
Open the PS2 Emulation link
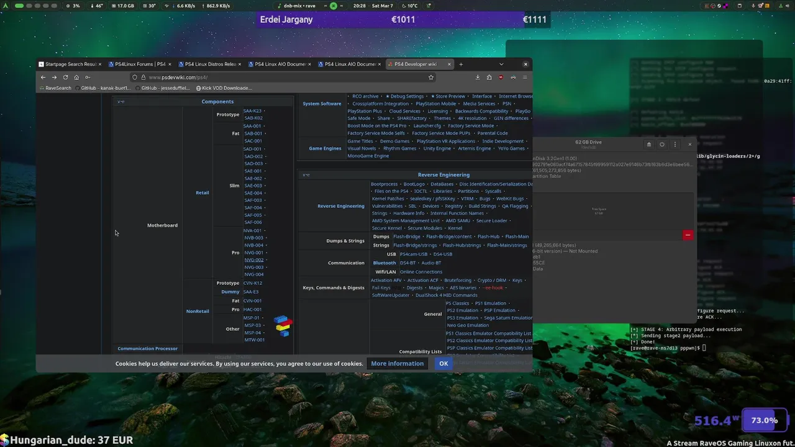pyautogui.click(x=463, y=310)
